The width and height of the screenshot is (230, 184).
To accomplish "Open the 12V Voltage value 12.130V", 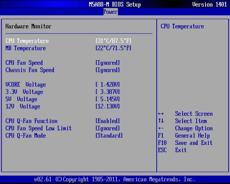I will point(108,106).
